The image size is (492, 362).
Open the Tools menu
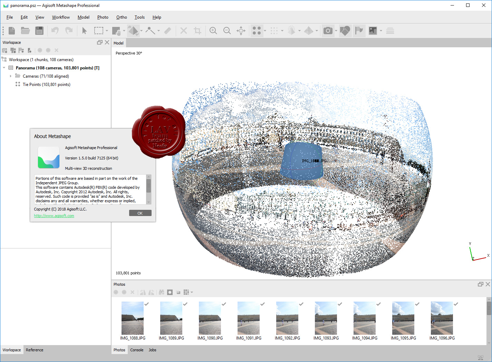click(139, 17)
